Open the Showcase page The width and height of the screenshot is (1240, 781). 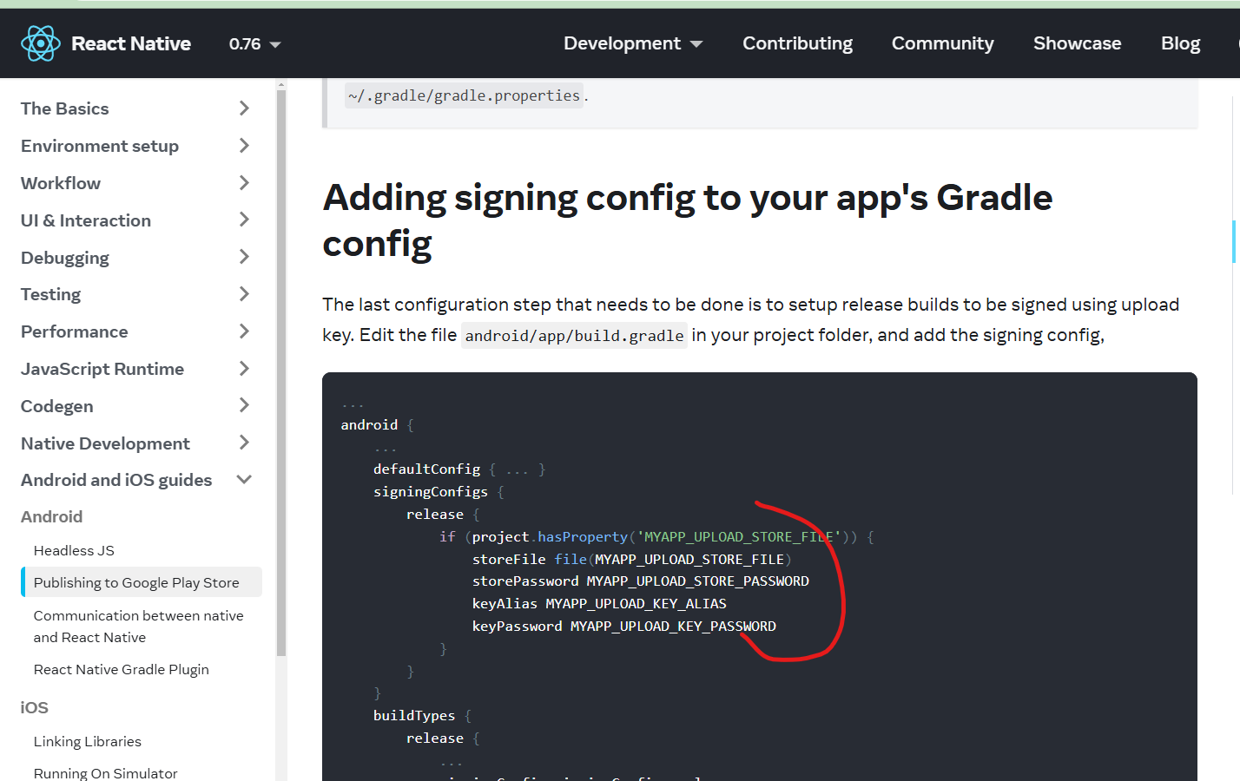coord(1077,43)
